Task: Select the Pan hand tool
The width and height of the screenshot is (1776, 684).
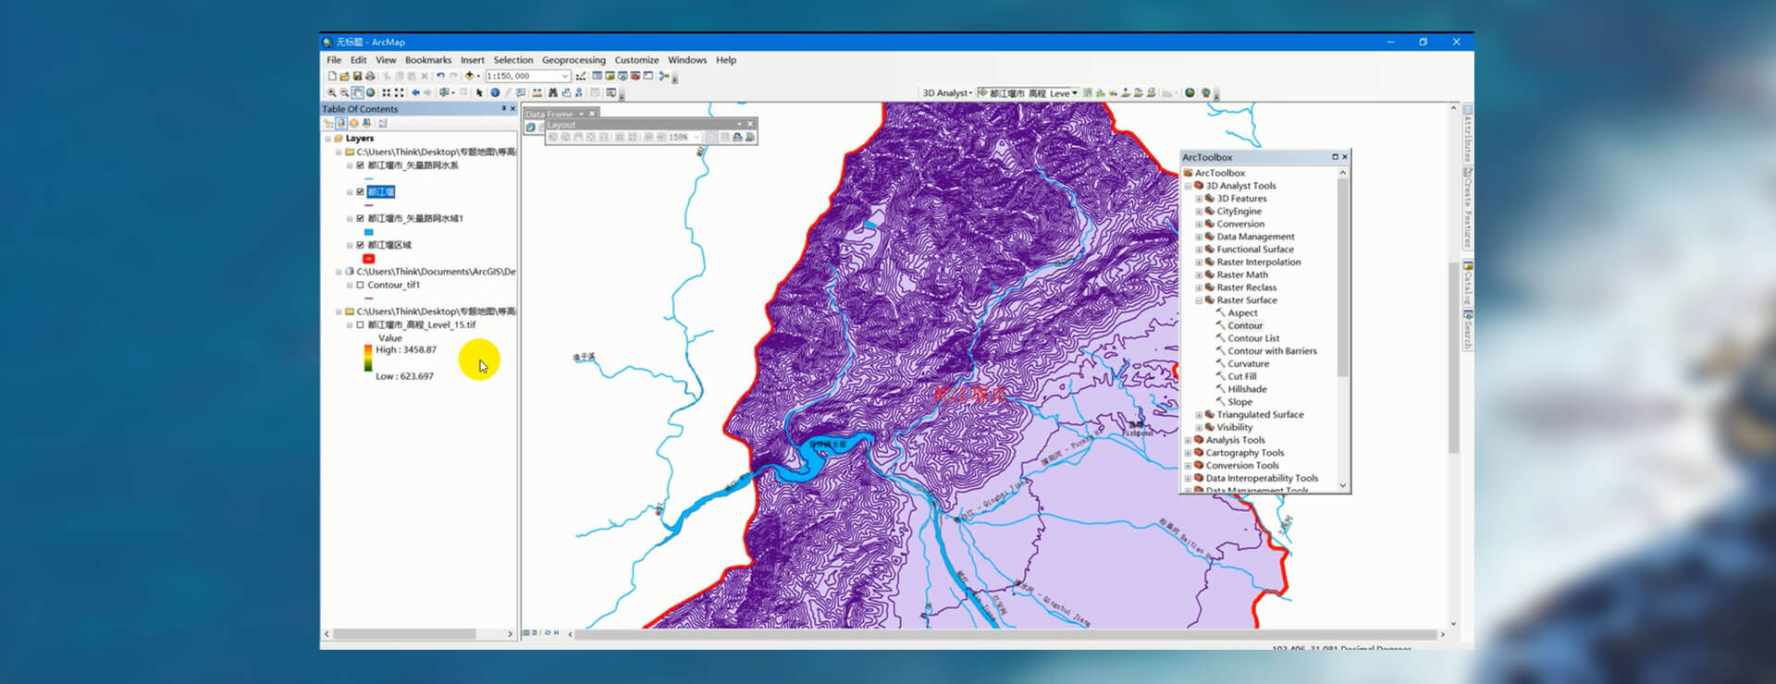Action: pos(357,92)
